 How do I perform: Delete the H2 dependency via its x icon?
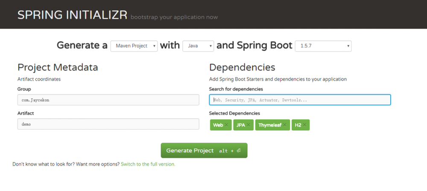click(x=305, y=125)
